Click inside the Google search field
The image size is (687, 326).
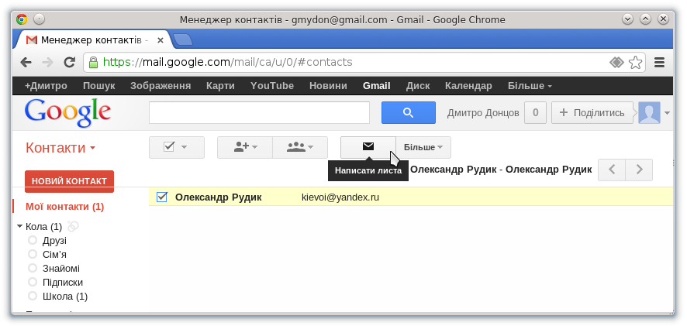[260, 113]
